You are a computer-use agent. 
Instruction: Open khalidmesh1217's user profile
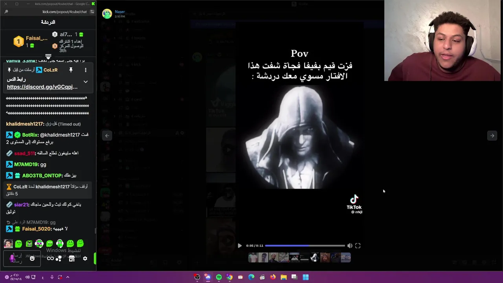point(25,124)
